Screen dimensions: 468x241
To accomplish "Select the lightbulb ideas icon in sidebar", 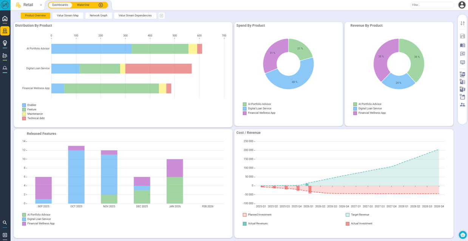I will click(5, 43).
